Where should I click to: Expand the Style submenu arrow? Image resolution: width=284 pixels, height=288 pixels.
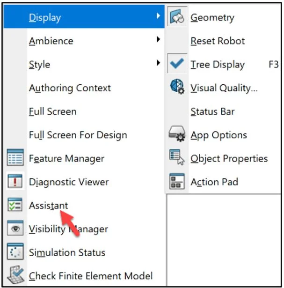coord(159,64)
